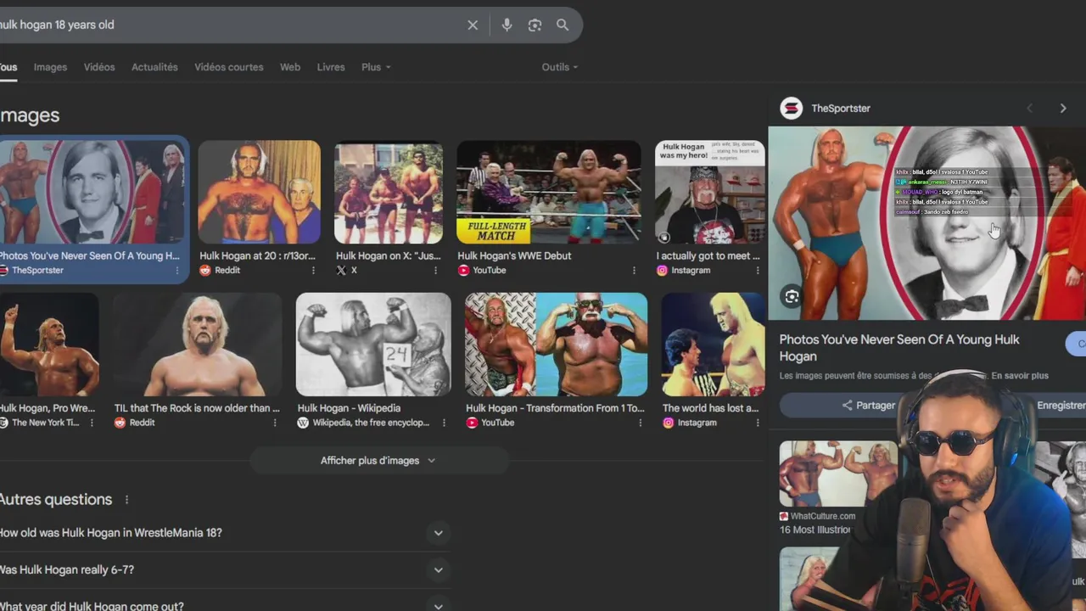Click the large preview image of young Hulk Hogan

click(x=926, y=224)
